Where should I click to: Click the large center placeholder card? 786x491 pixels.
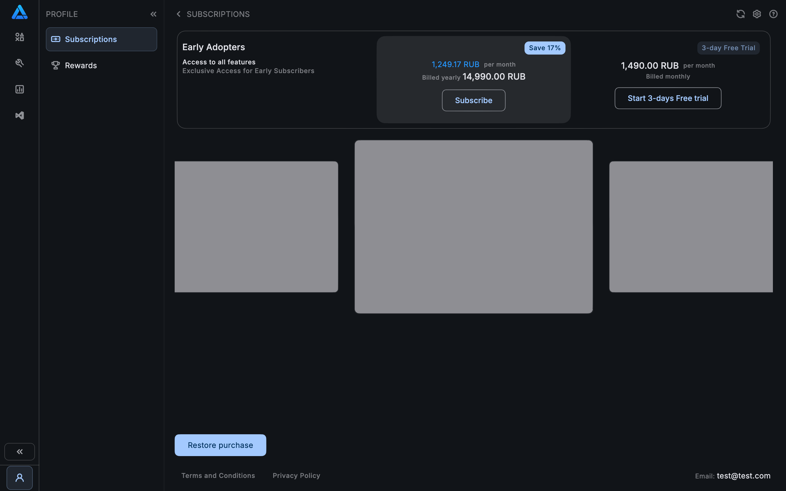pyautogui.click(x=473, y=227)
